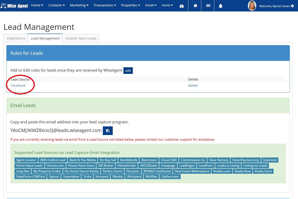Image resolution: width=298 pixels, height=199 pixels.
Task: Click the add rule button
Action: [x=128, y=71]
